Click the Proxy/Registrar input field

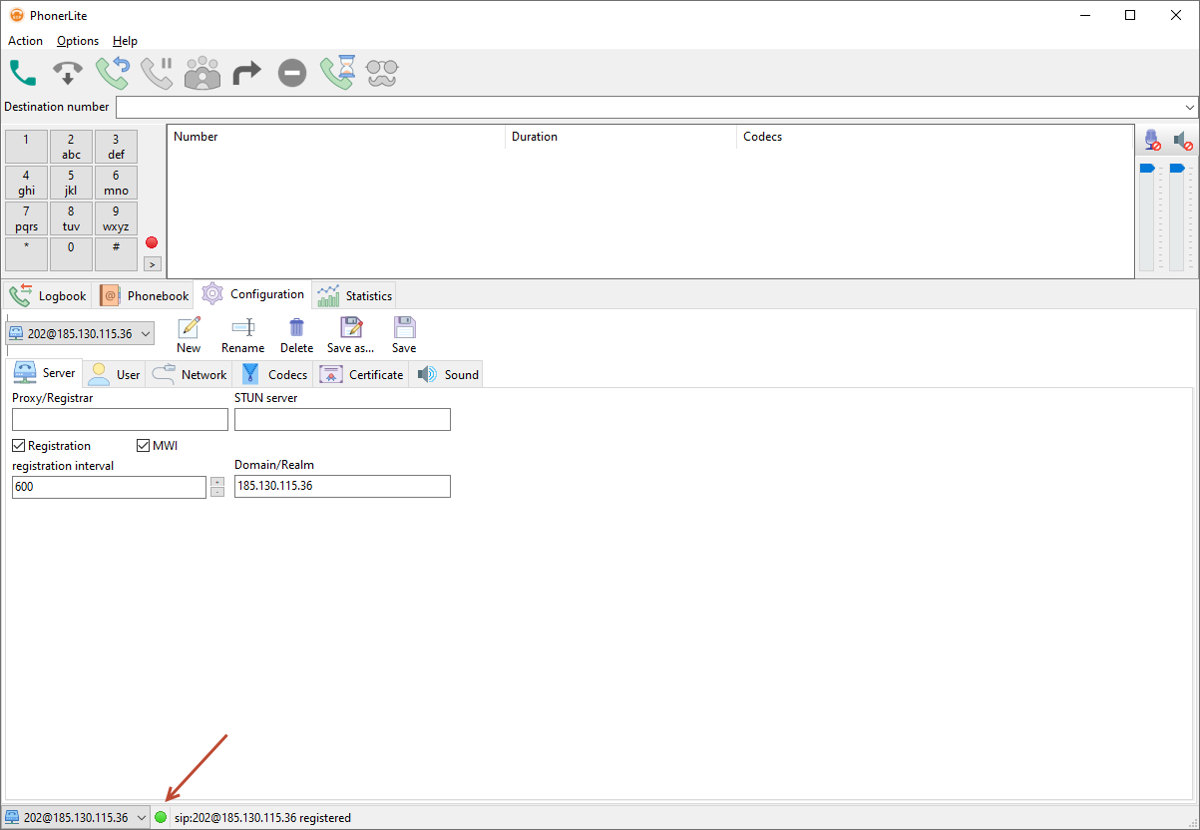coord(120,419)
